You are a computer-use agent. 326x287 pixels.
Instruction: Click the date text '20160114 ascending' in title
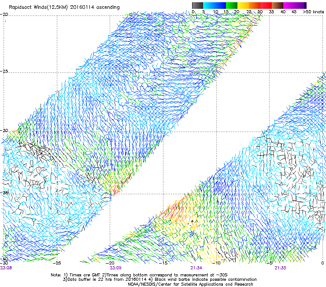click(95, 8)
